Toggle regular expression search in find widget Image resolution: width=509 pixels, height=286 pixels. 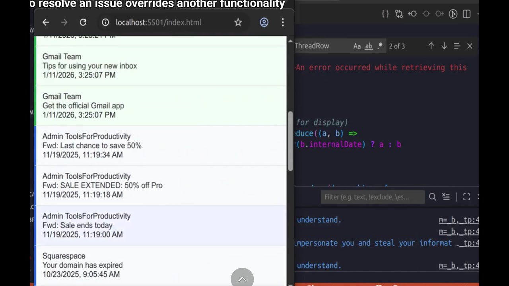380,46
